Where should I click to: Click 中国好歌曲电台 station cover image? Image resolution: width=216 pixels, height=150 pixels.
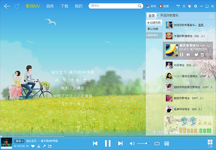click(x=169, y=36)
